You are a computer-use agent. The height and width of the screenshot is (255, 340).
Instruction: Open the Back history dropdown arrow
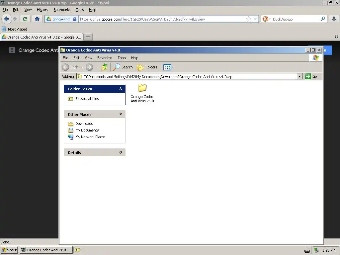[82, 67]
